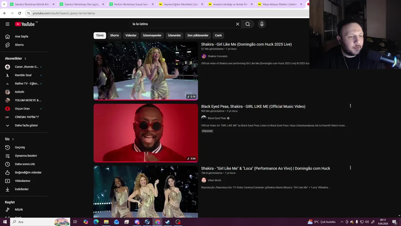
Task: Select the Son yüklenenler filter chip
Action: click(x=198, y=35)
